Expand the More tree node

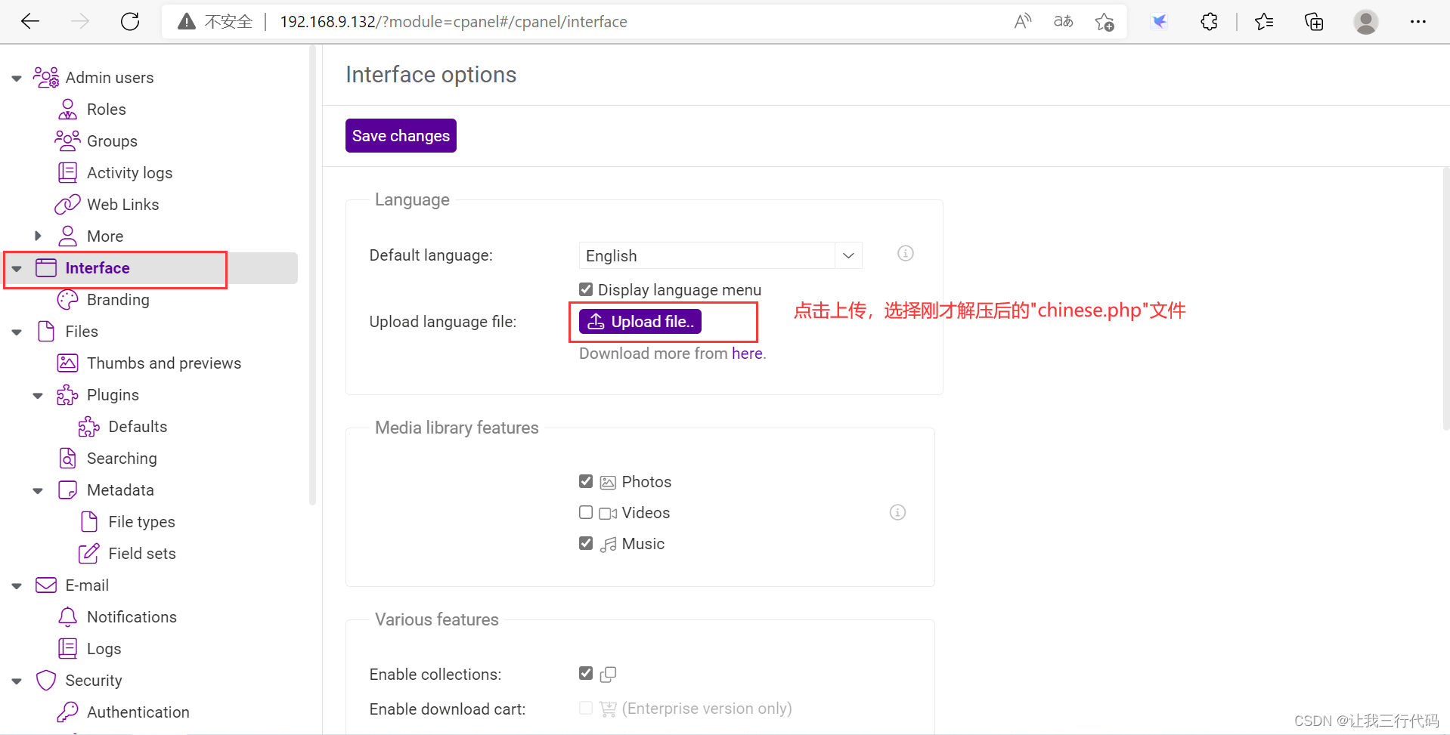[38, 236]
